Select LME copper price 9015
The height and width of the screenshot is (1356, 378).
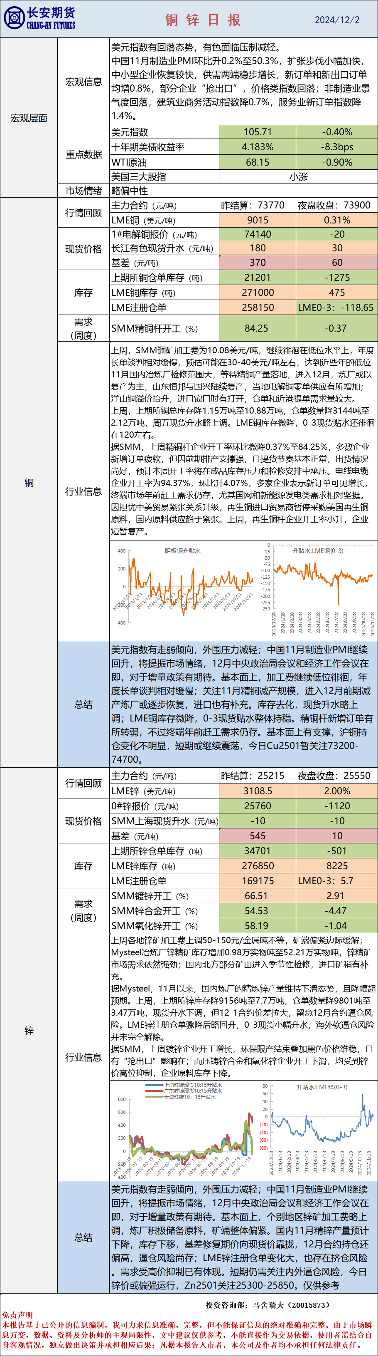click(258, 220)
